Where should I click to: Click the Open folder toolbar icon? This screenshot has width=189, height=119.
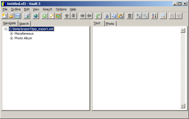click(x=11, y=16)
